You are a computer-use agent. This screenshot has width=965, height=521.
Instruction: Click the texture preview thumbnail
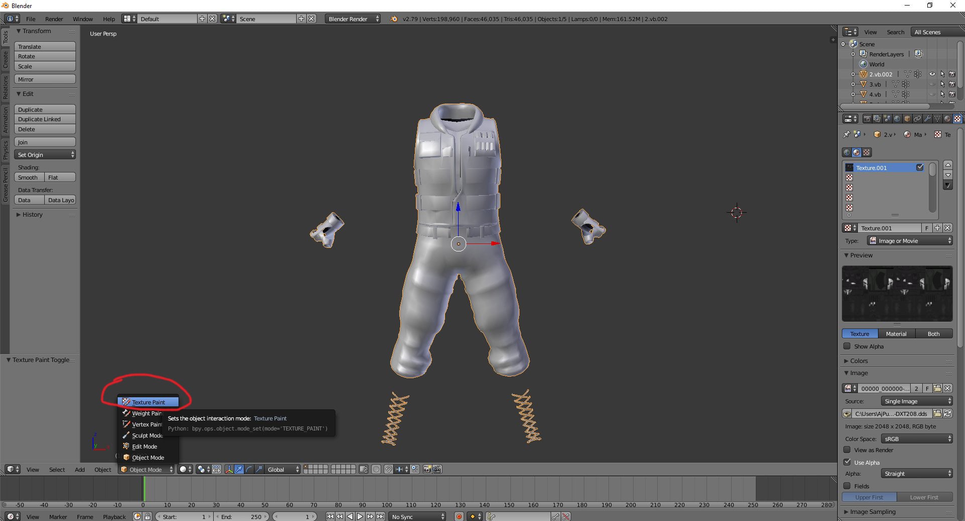(x=897, y=294)
